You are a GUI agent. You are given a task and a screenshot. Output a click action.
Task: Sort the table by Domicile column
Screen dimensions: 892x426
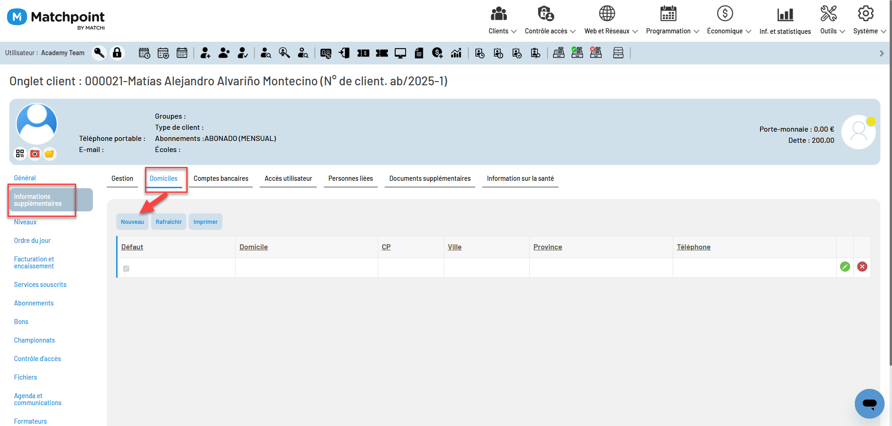(254, 247)
